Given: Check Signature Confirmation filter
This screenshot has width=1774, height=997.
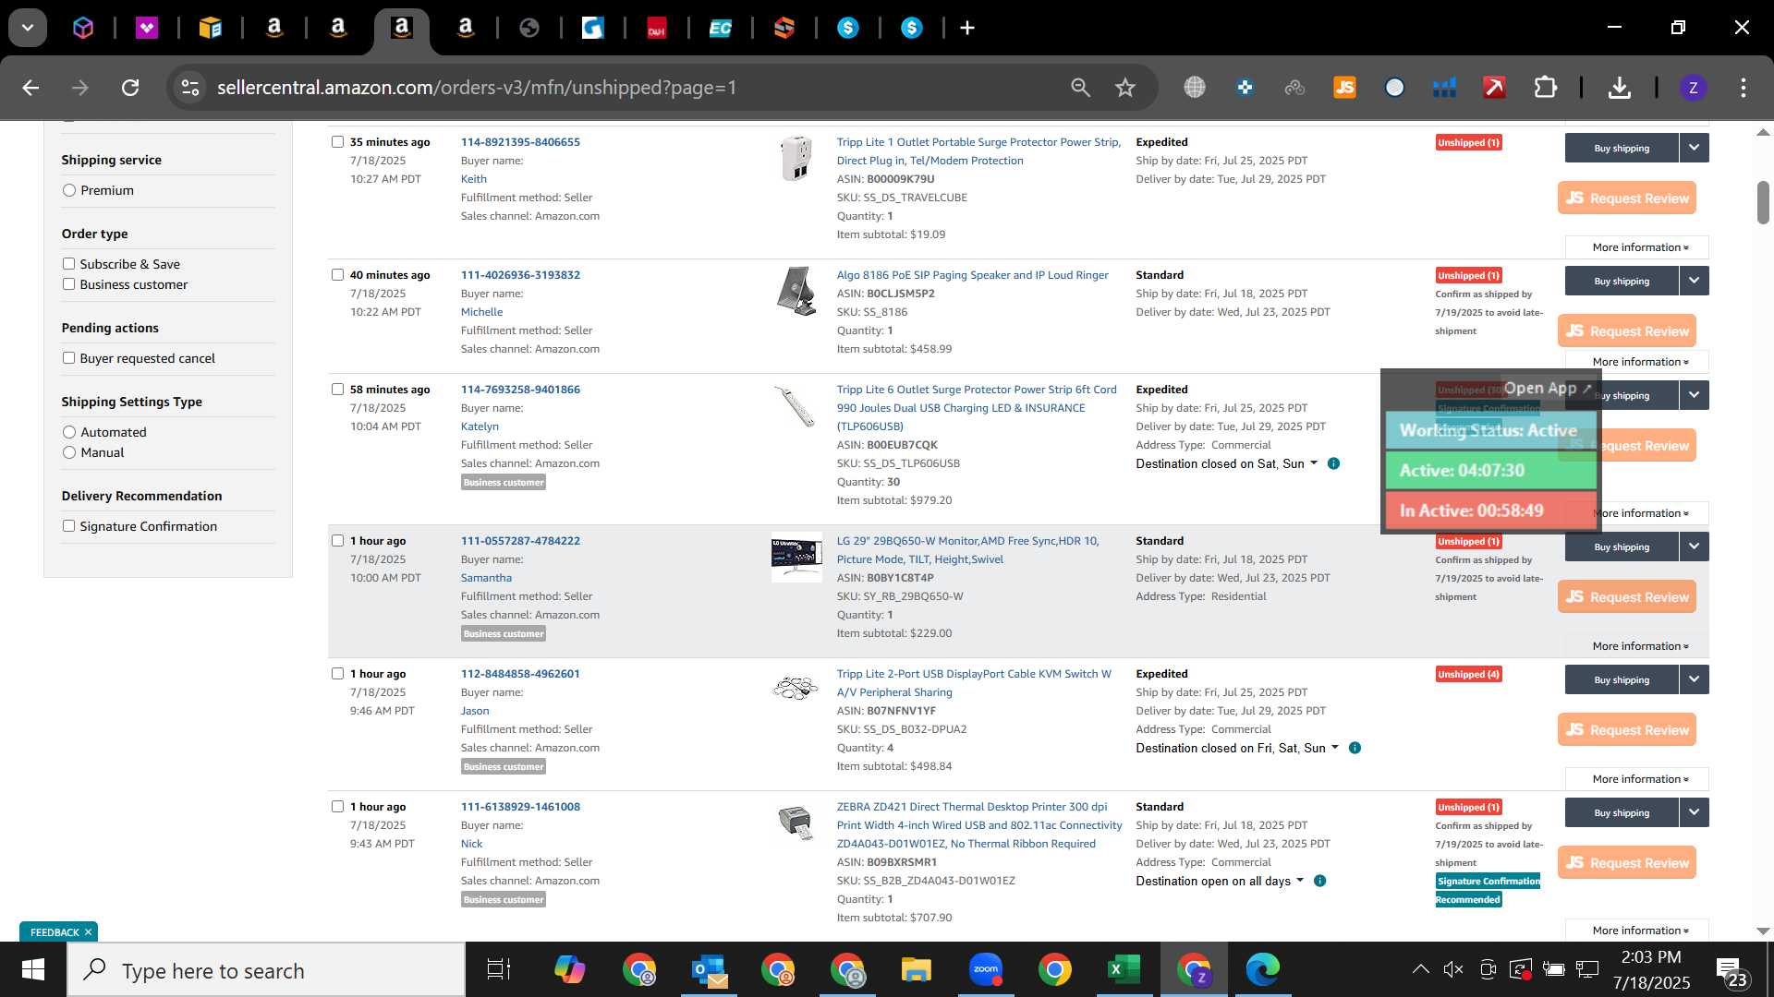Looking at the screenshot, I should coord(68,526).
